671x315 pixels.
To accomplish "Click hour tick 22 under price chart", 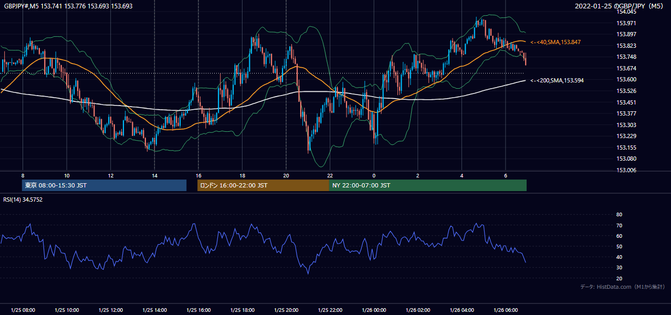I will coord(330,175).
